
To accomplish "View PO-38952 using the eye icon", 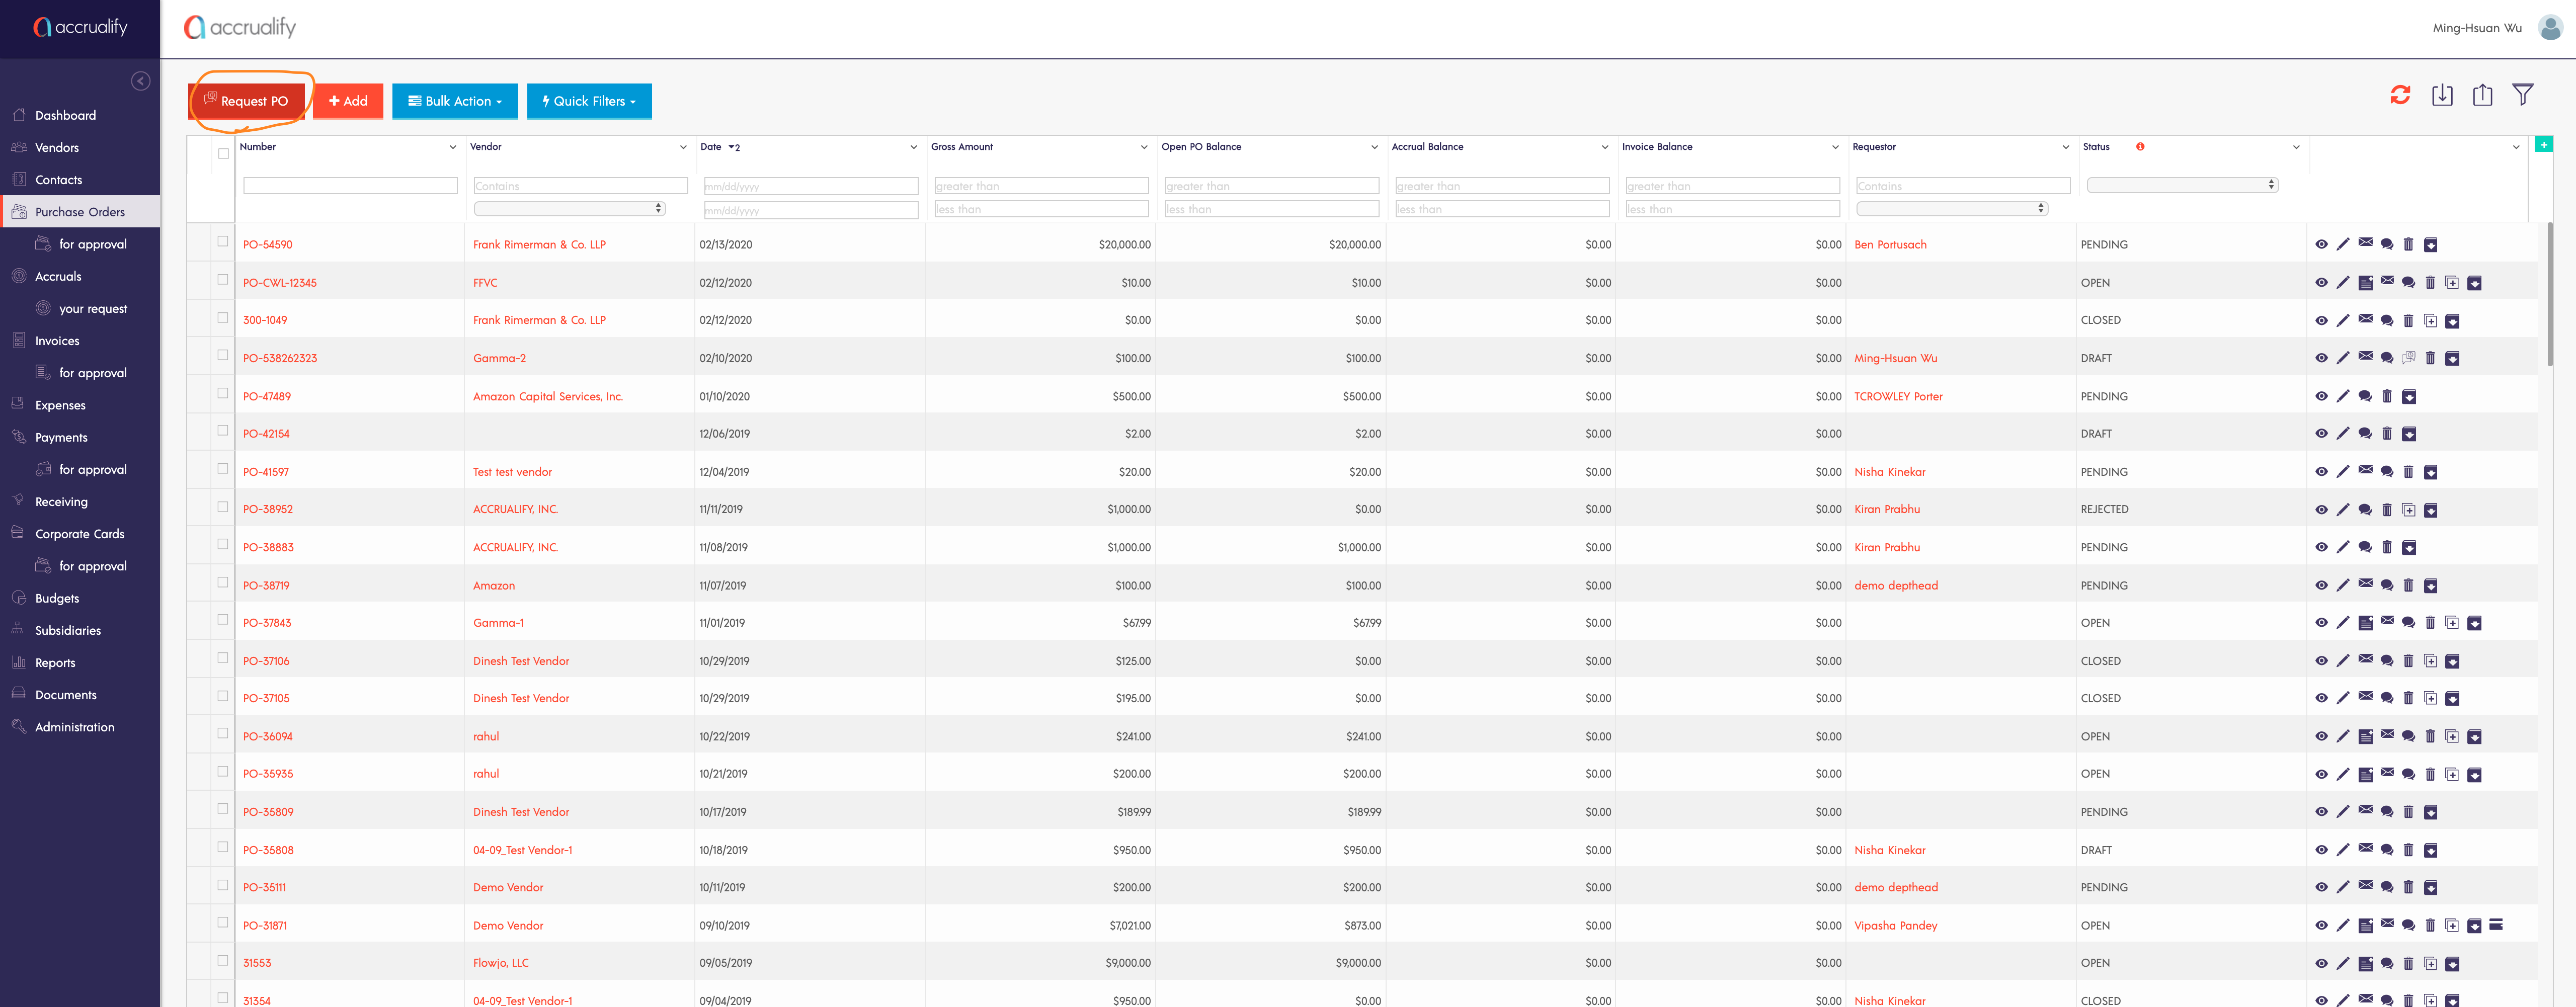I will (x=2321, y=510).
